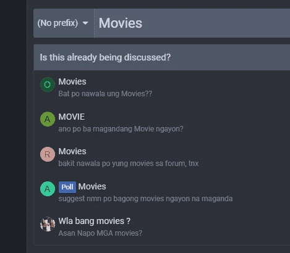The width and height of the screenshot is (290, 253).
Task: Click snippet ano po ba magandang Movie ngayon?
Action: 121,129
